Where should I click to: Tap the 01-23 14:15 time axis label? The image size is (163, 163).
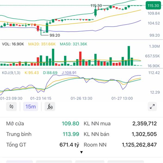click(41, 98)
